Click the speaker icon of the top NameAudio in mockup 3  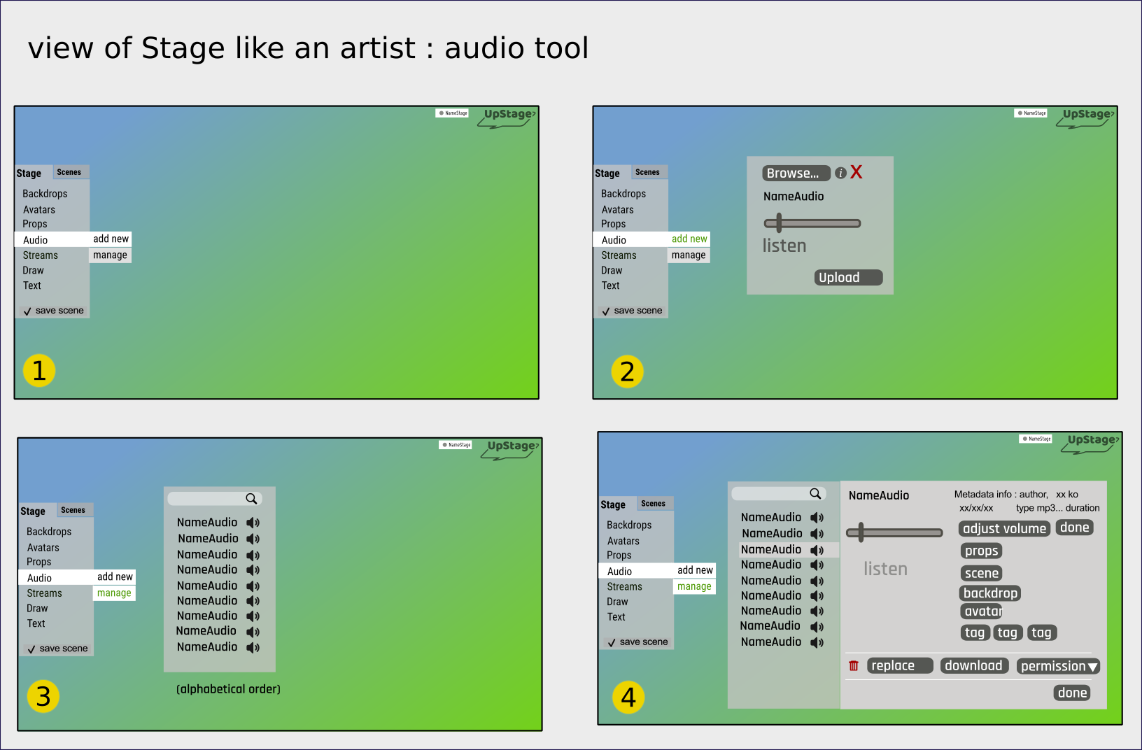coord(253,523)
